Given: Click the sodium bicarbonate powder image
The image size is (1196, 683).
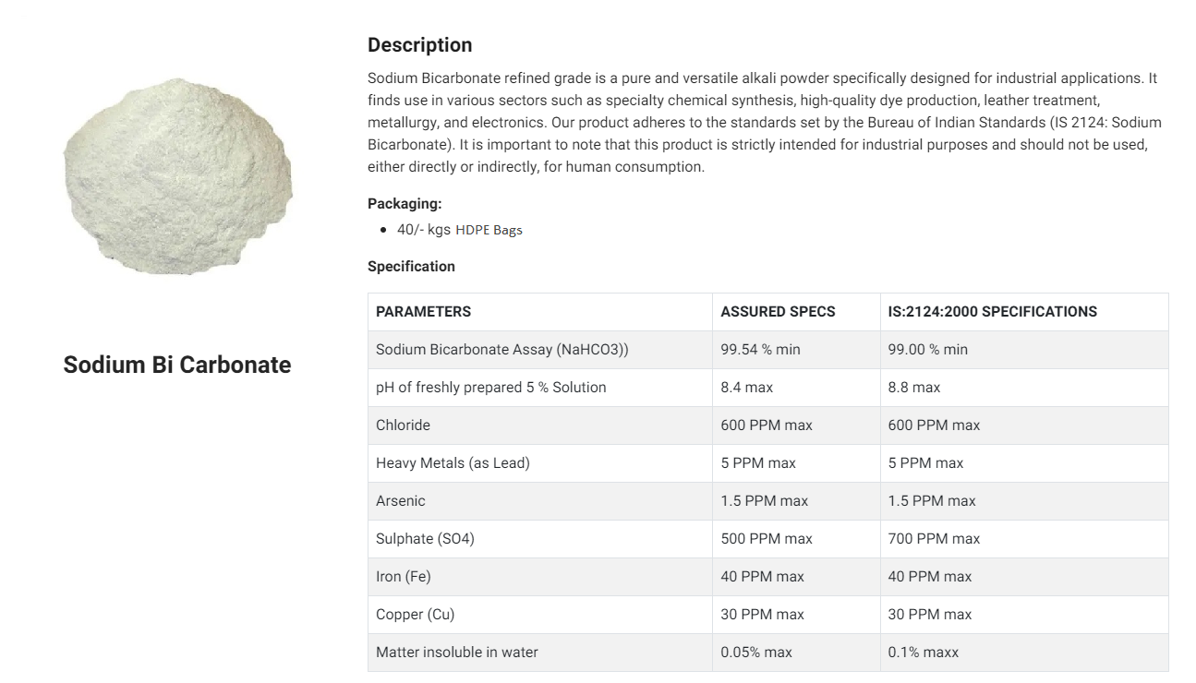Looking at the screenshot, I should [x=177, y=176].
